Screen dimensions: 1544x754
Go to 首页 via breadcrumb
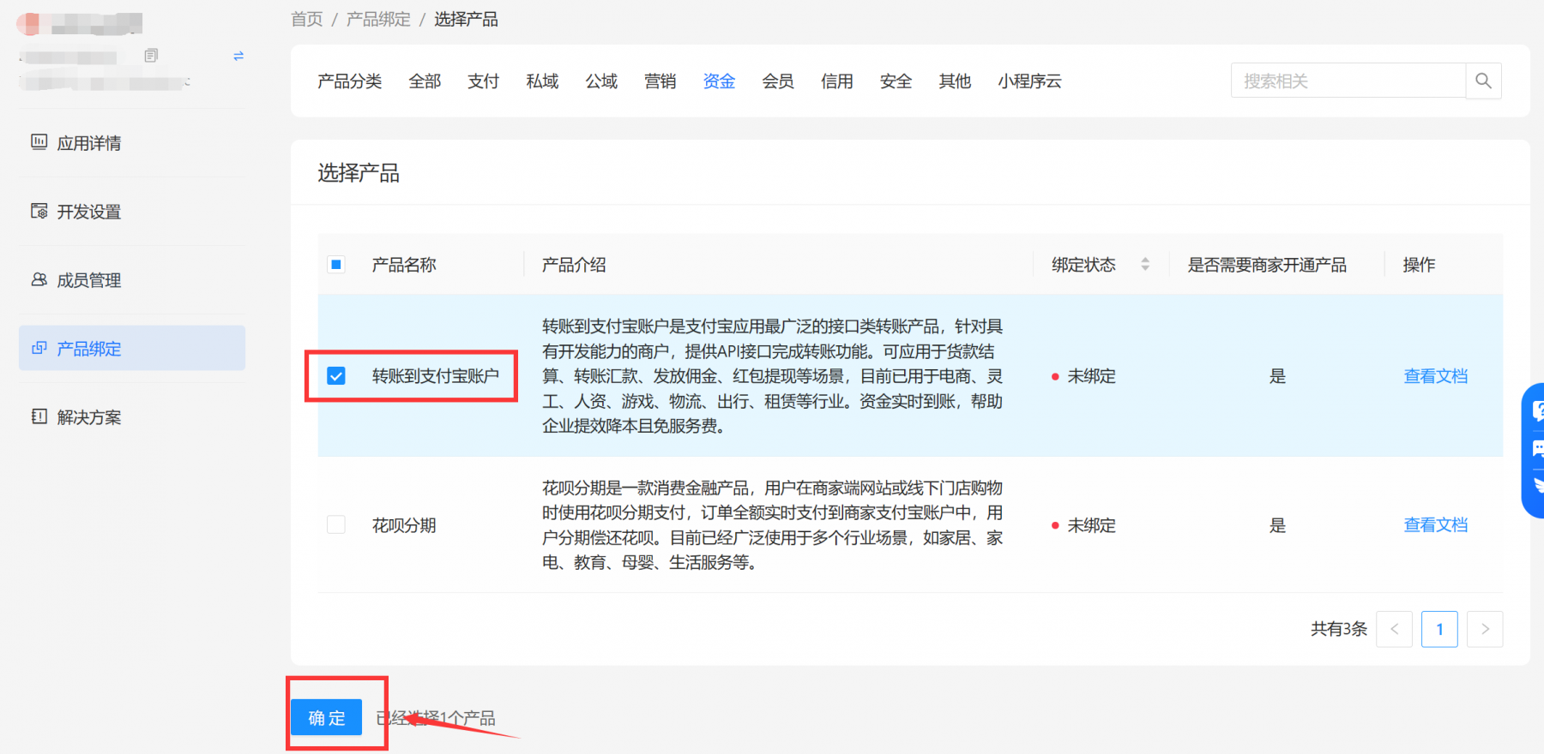tap(307, 19)
